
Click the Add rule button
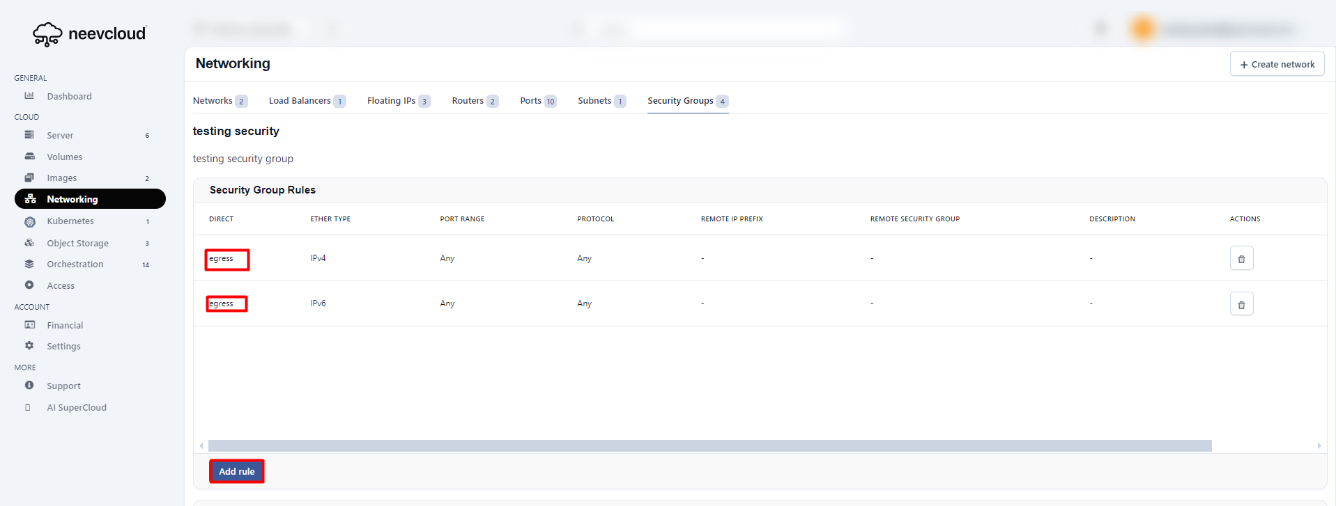pyautogui.click(x=236, y=471)
